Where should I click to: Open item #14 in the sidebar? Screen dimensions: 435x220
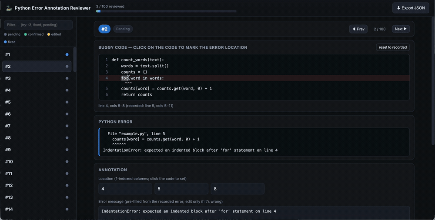(37, 209)
